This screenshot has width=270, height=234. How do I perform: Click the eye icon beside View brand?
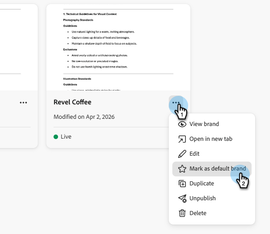pos(182,124)
